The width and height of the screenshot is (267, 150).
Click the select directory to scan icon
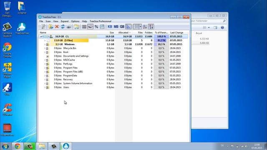point(51,27)
